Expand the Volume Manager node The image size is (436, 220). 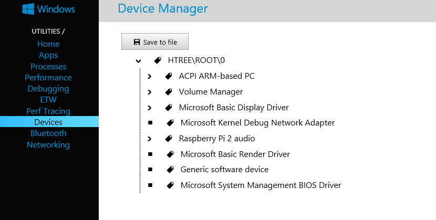[x=150, y=92]
